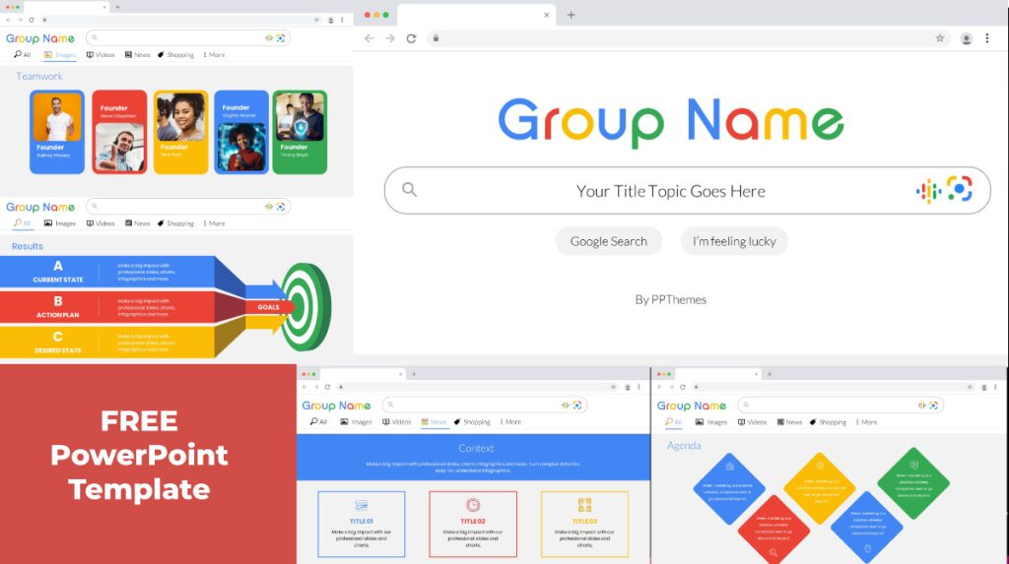Open More menu in Context slide
Screen dimensions: 1009x564
511,422
